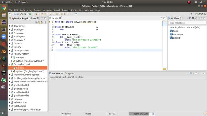
Task: Click the Quick Access search magnifier
Action: click(191, 14)
